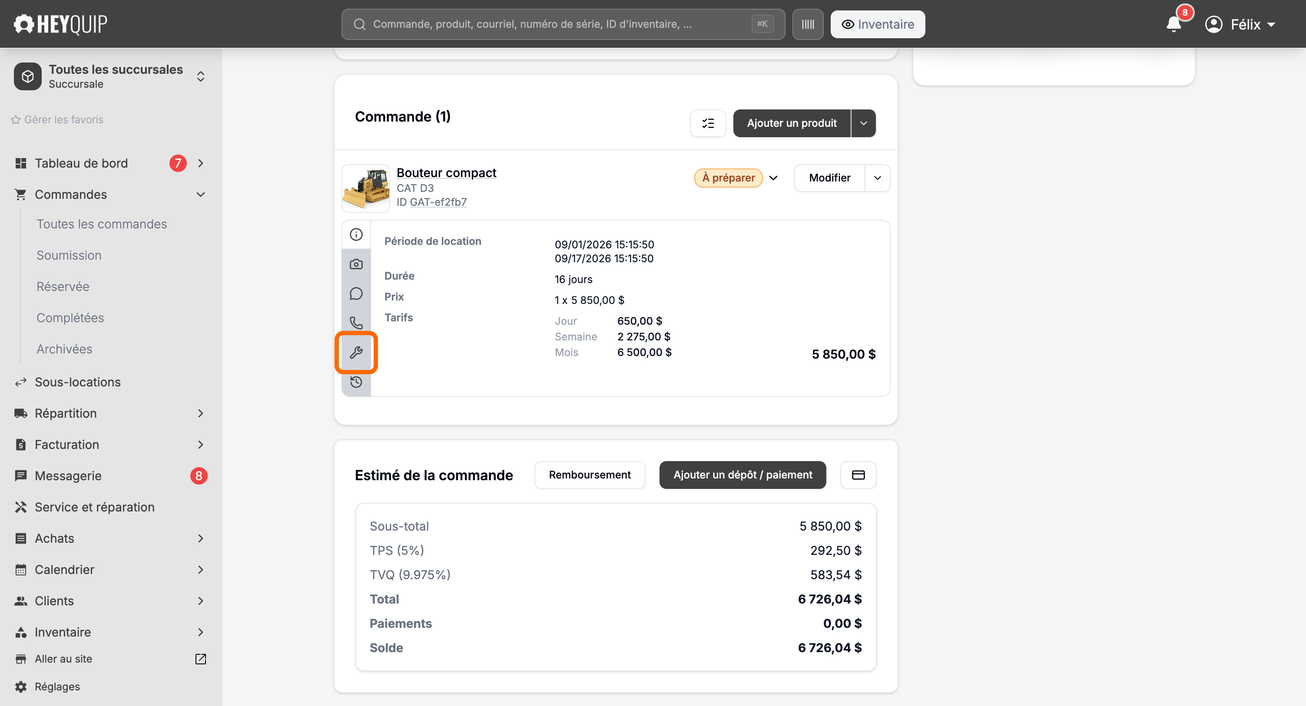Viewport: 1306px width, 706px height.
Task: Click the Réglages gear icon
Action: click(21, 687)
